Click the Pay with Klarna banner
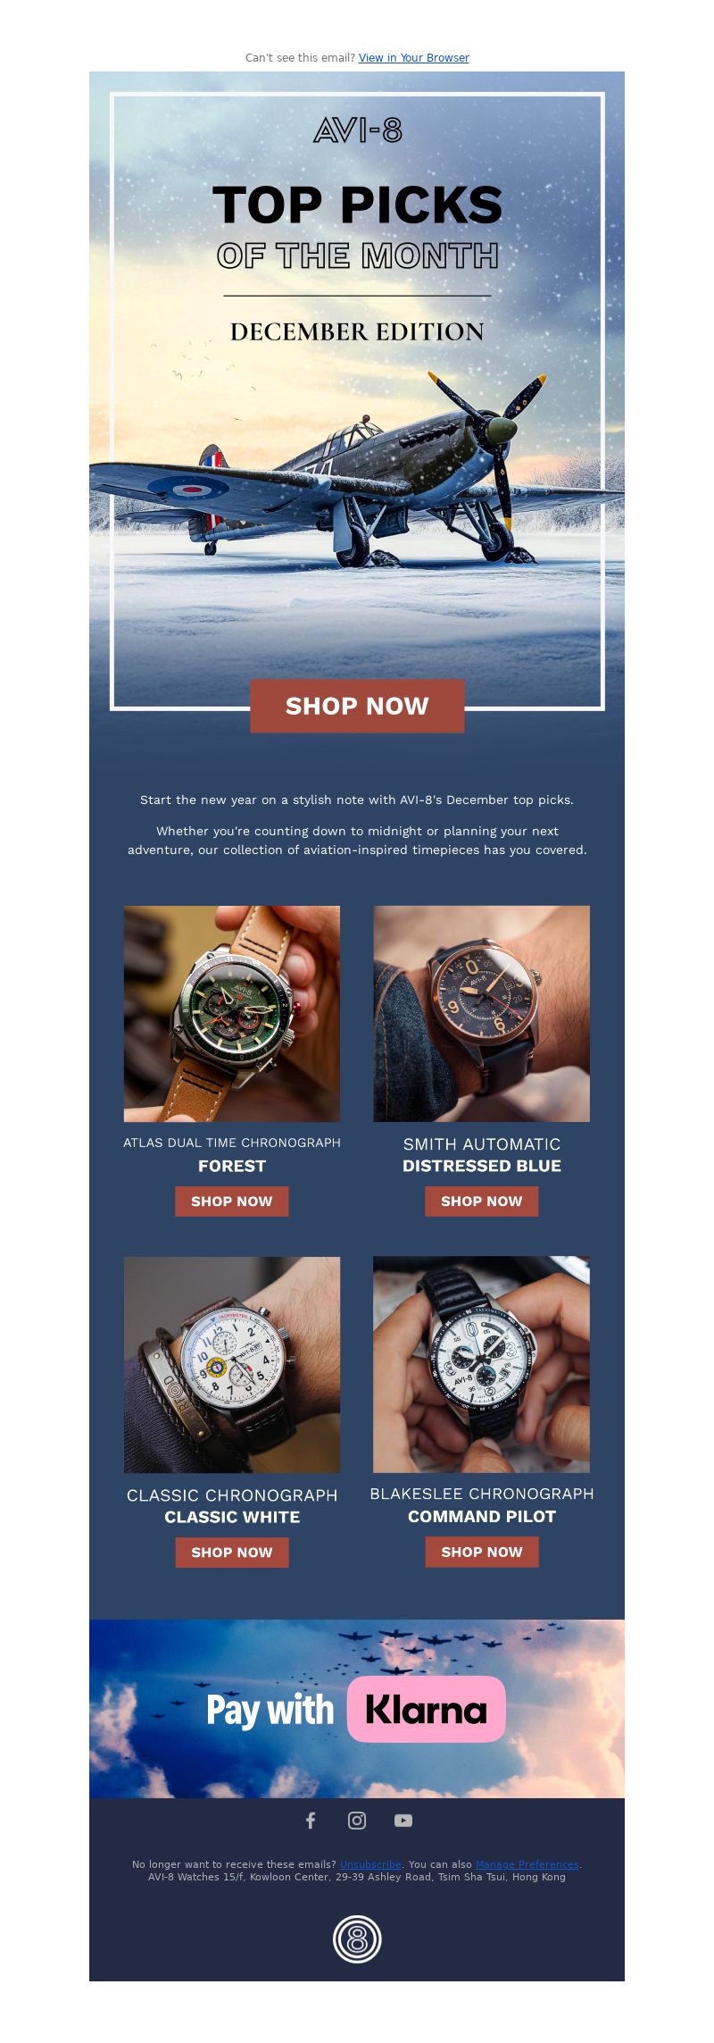 (x=357, y=1709)
